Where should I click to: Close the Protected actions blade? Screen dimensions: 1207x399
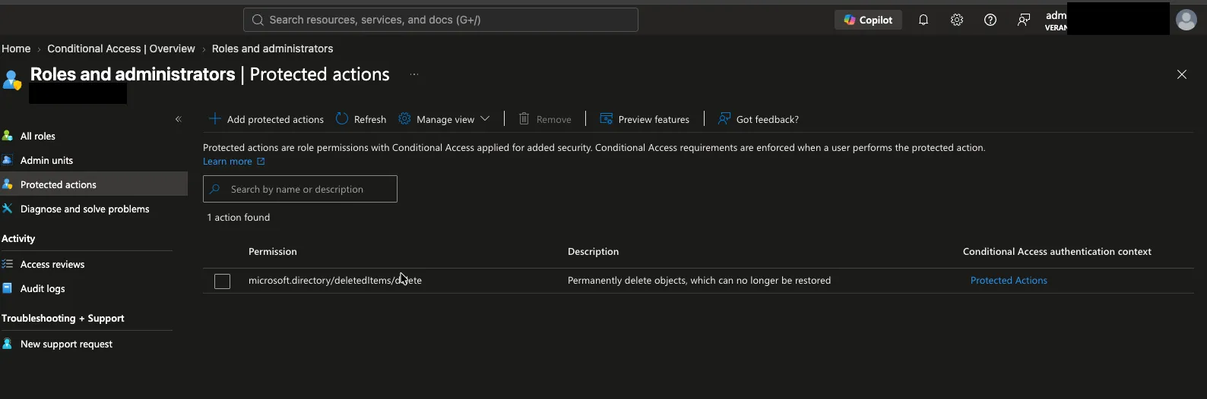(x=1182, y=74)
